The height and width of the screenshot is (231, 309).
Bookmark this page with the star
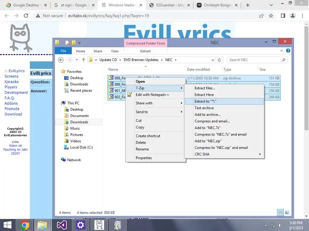pos(271,16)
